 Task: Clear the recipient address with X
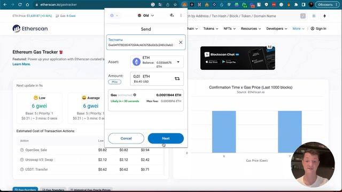[181, 42]
